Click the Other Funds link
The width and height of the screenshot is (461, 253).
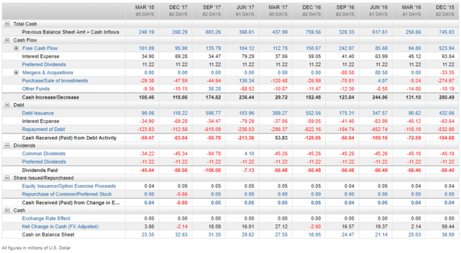pyautogui.click(x=36, y=88)
